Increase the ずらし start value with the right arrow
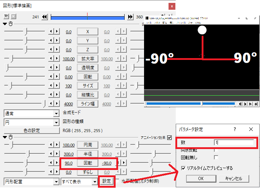Image resolution: width=260 pixels, height=188 pixels. [57, 172]
